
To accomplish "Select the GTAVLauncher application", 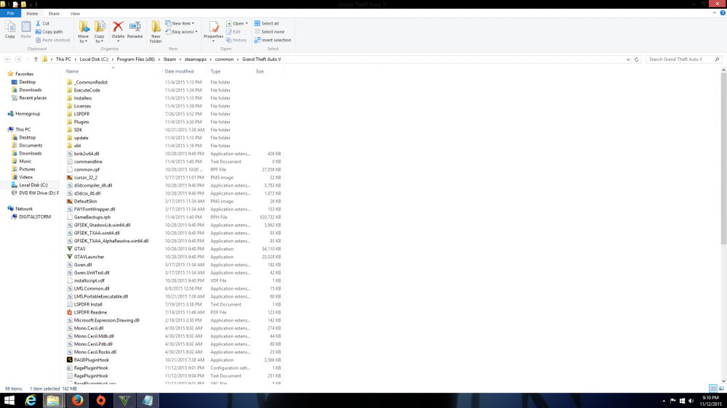I will (89, 256).
